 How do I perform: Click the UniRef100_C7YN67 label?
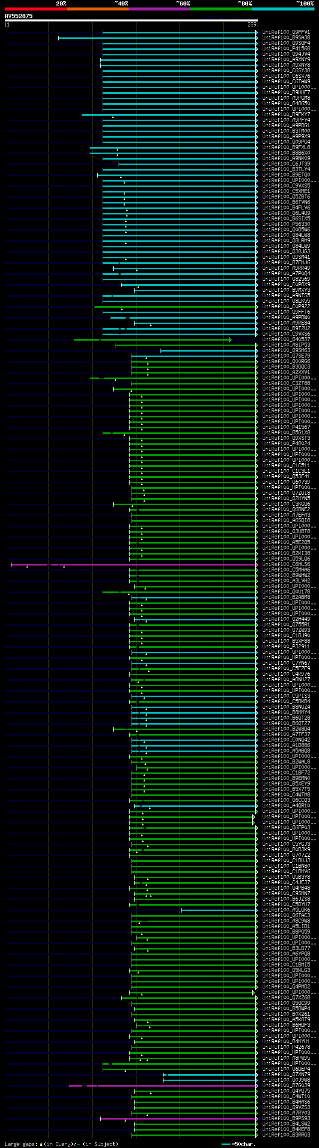pos(286,663)
